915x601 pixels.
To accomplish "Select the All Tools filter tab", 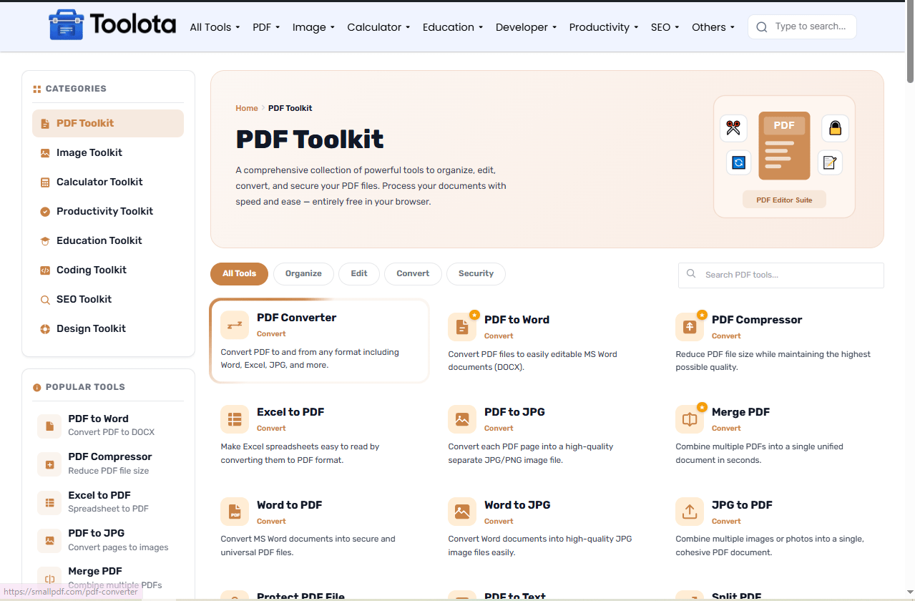I will click(239, 274).
